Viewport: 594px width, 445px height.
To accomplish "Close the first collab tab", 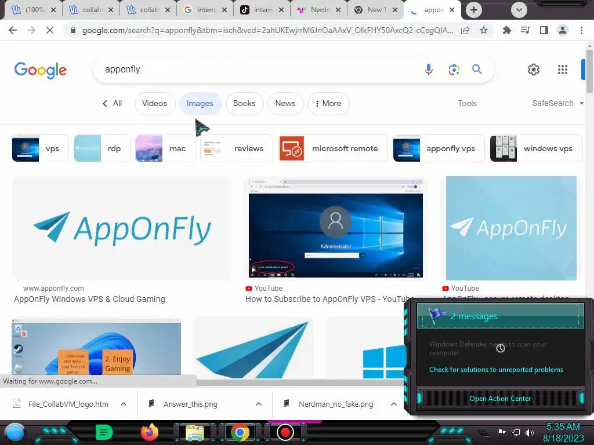I will click(111, 10).
